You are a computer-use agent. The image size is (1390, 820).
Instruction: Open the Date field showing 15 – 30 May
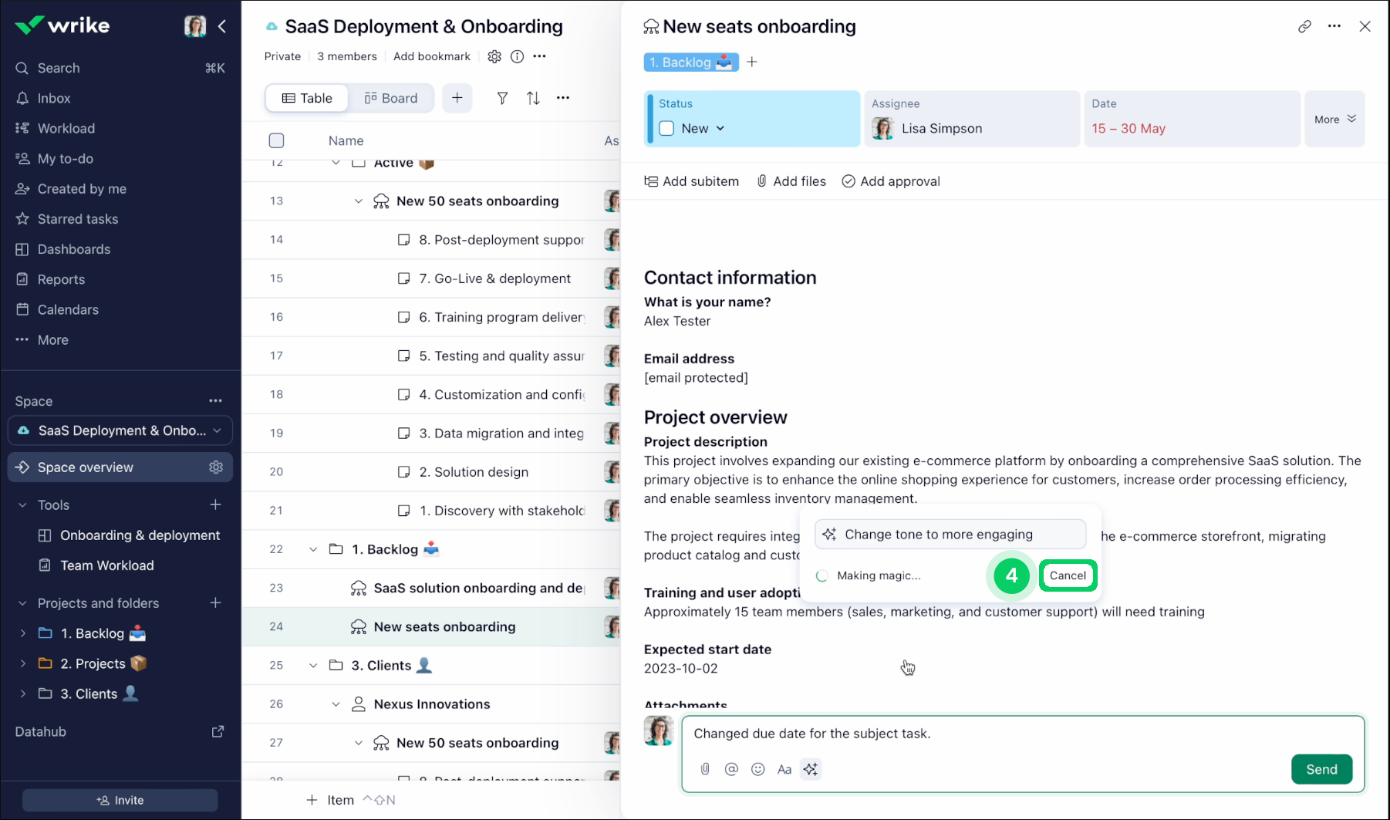pos(1192,119)
